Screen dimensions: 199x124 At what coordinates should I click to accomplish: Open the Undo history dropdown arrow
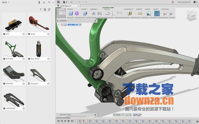click(x=80, y=2)
